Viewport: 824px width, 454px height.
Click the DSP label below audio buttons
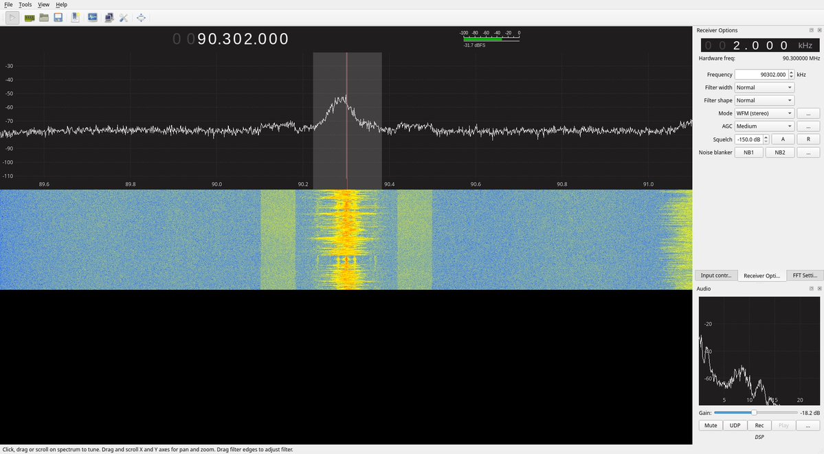coord(759,437)
